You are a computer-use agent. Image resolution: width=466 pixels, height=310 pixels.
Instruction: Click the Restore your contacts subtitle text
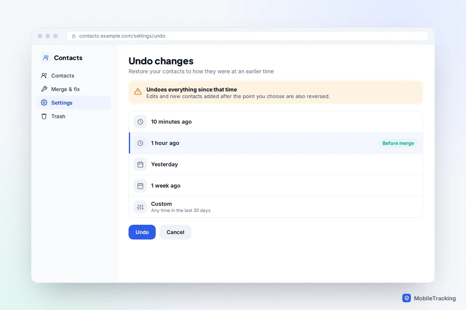click(201, 71)
